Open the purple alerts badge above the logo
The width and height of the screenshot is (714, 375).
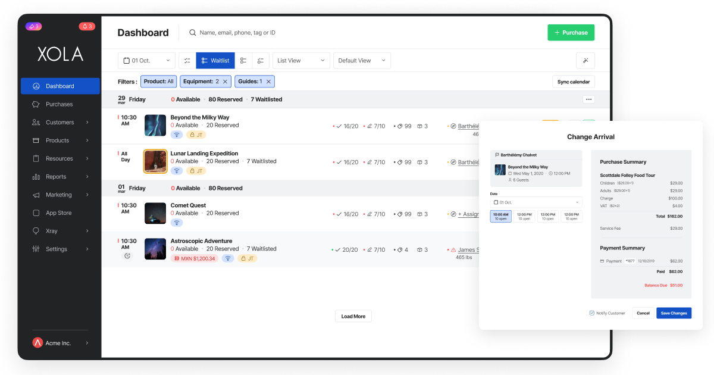(x=33, y=26)
